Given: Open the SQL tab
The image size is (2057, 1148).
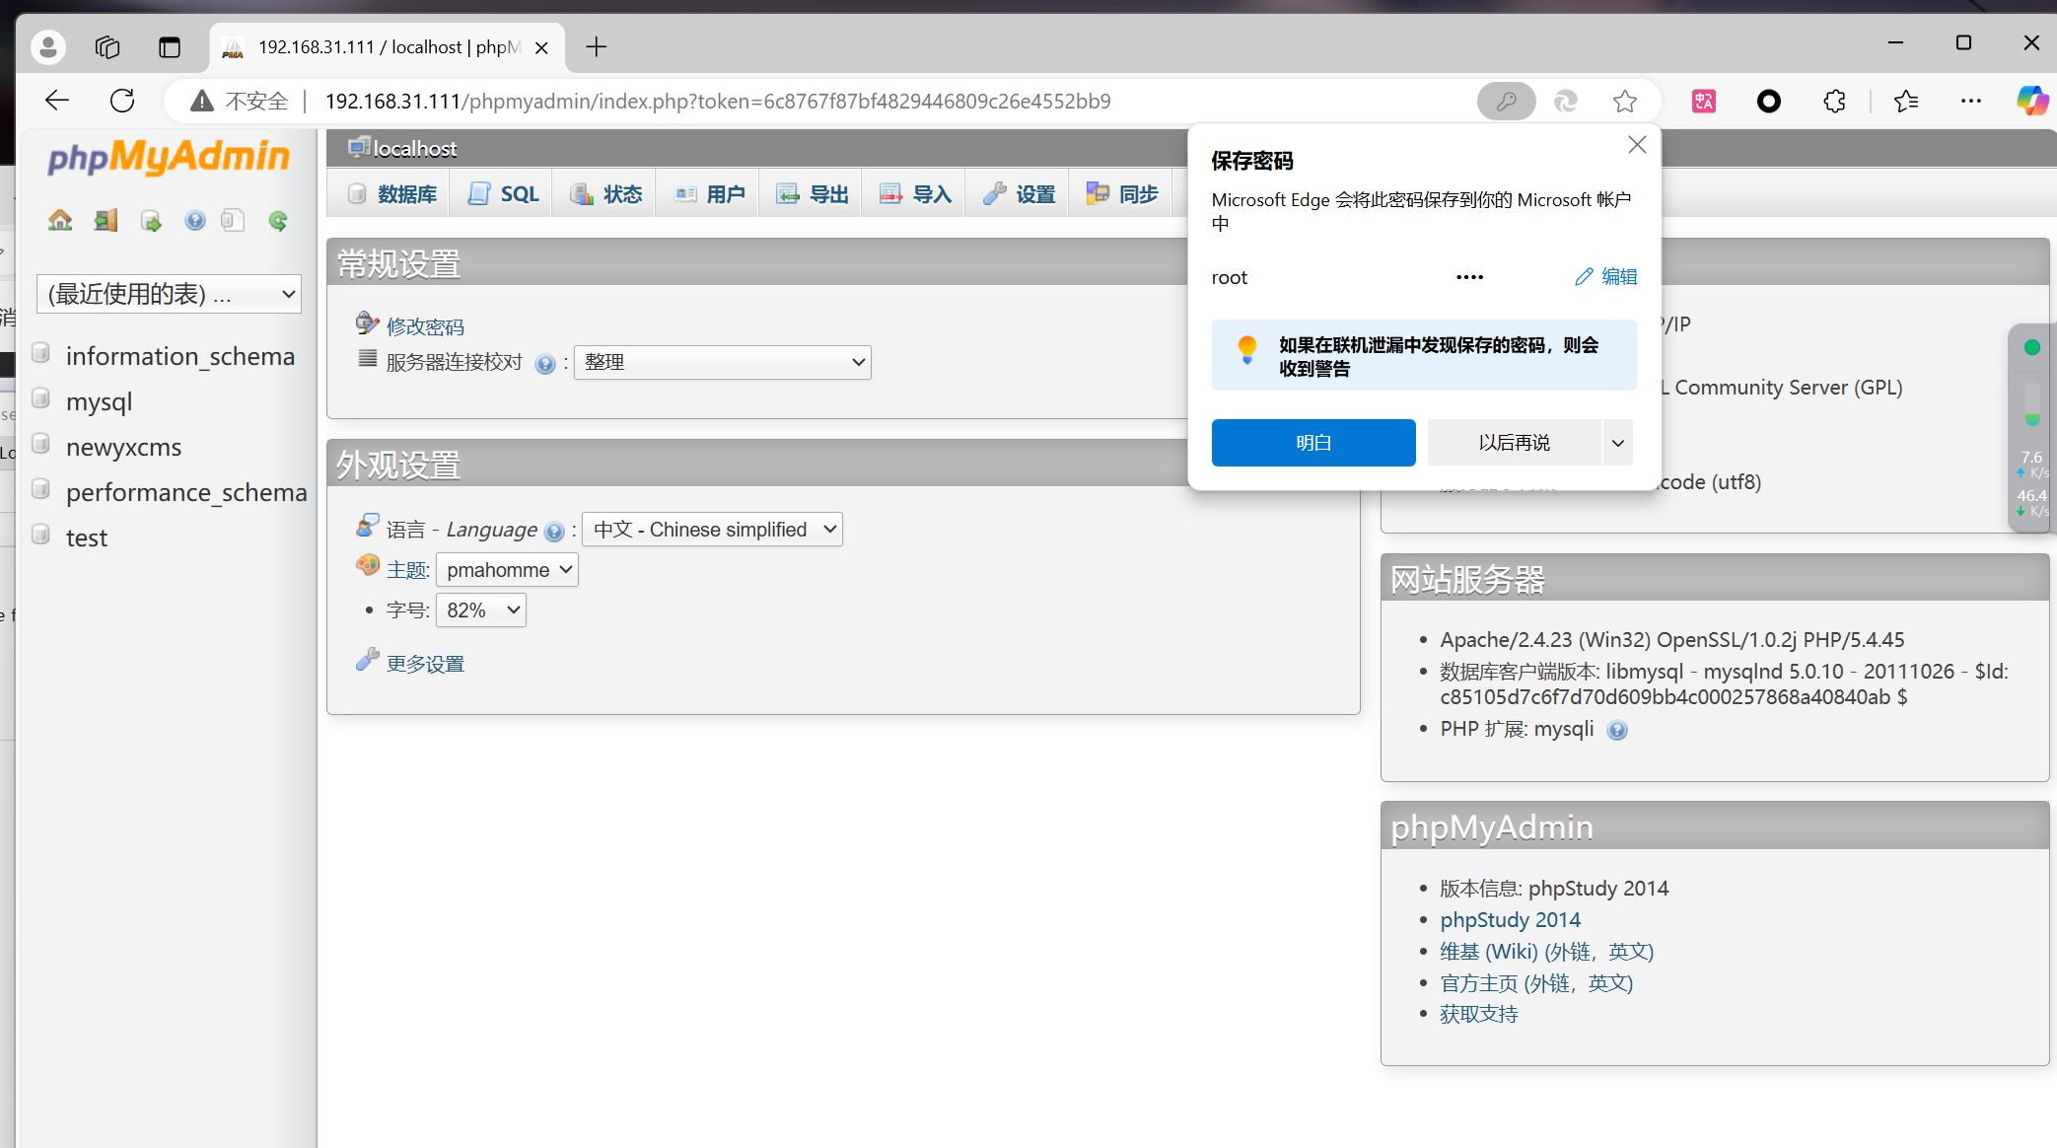Looking at the screenshot, I should (x=504, y=194).
